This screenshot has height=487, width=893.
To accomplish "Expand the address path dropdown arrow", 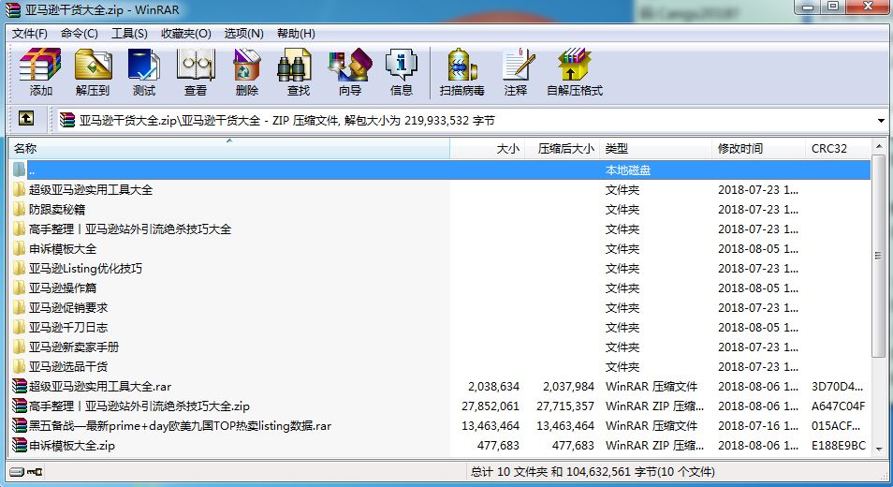I will pos(881,120).
